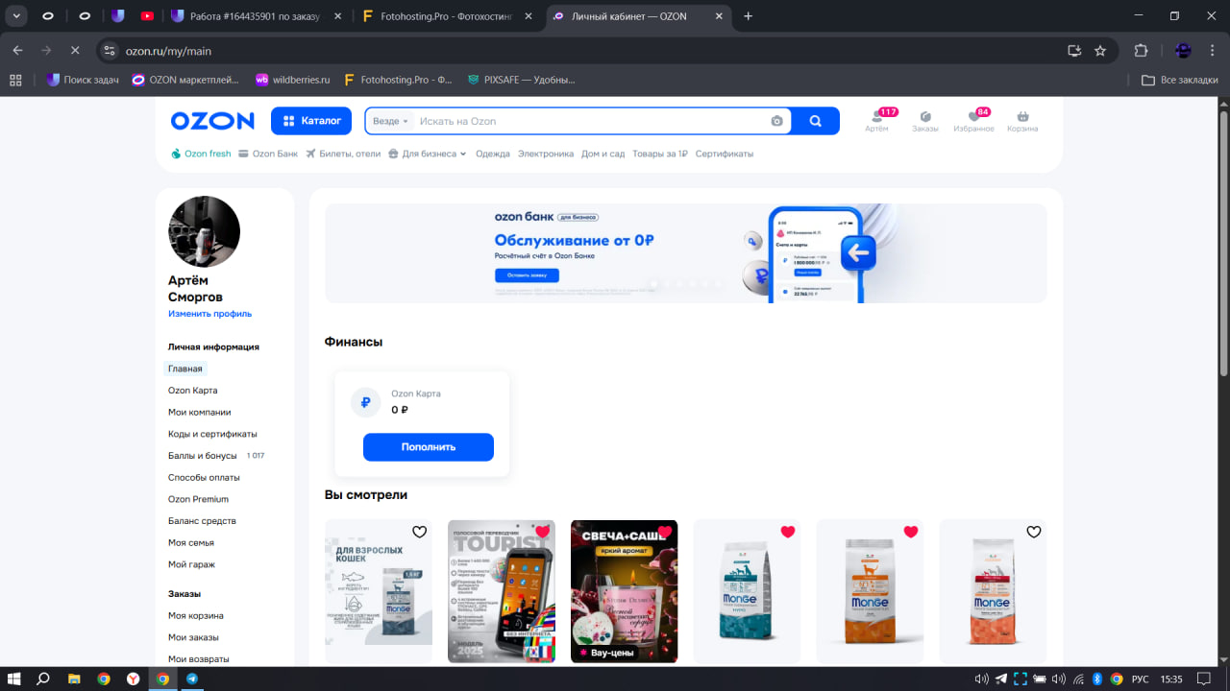
Task: Toggle favorite on the orange Monge bag product
Action: (x=911, y=532)
